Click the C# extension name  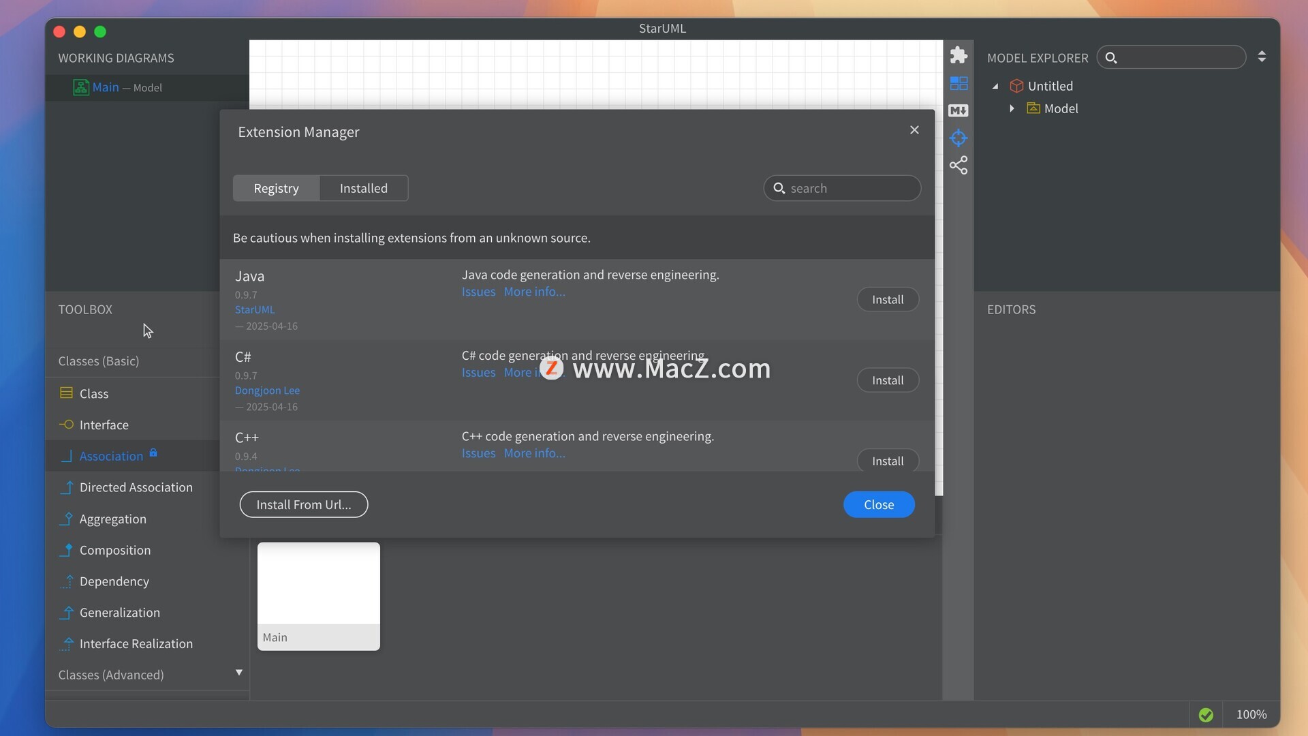[243, 357]
